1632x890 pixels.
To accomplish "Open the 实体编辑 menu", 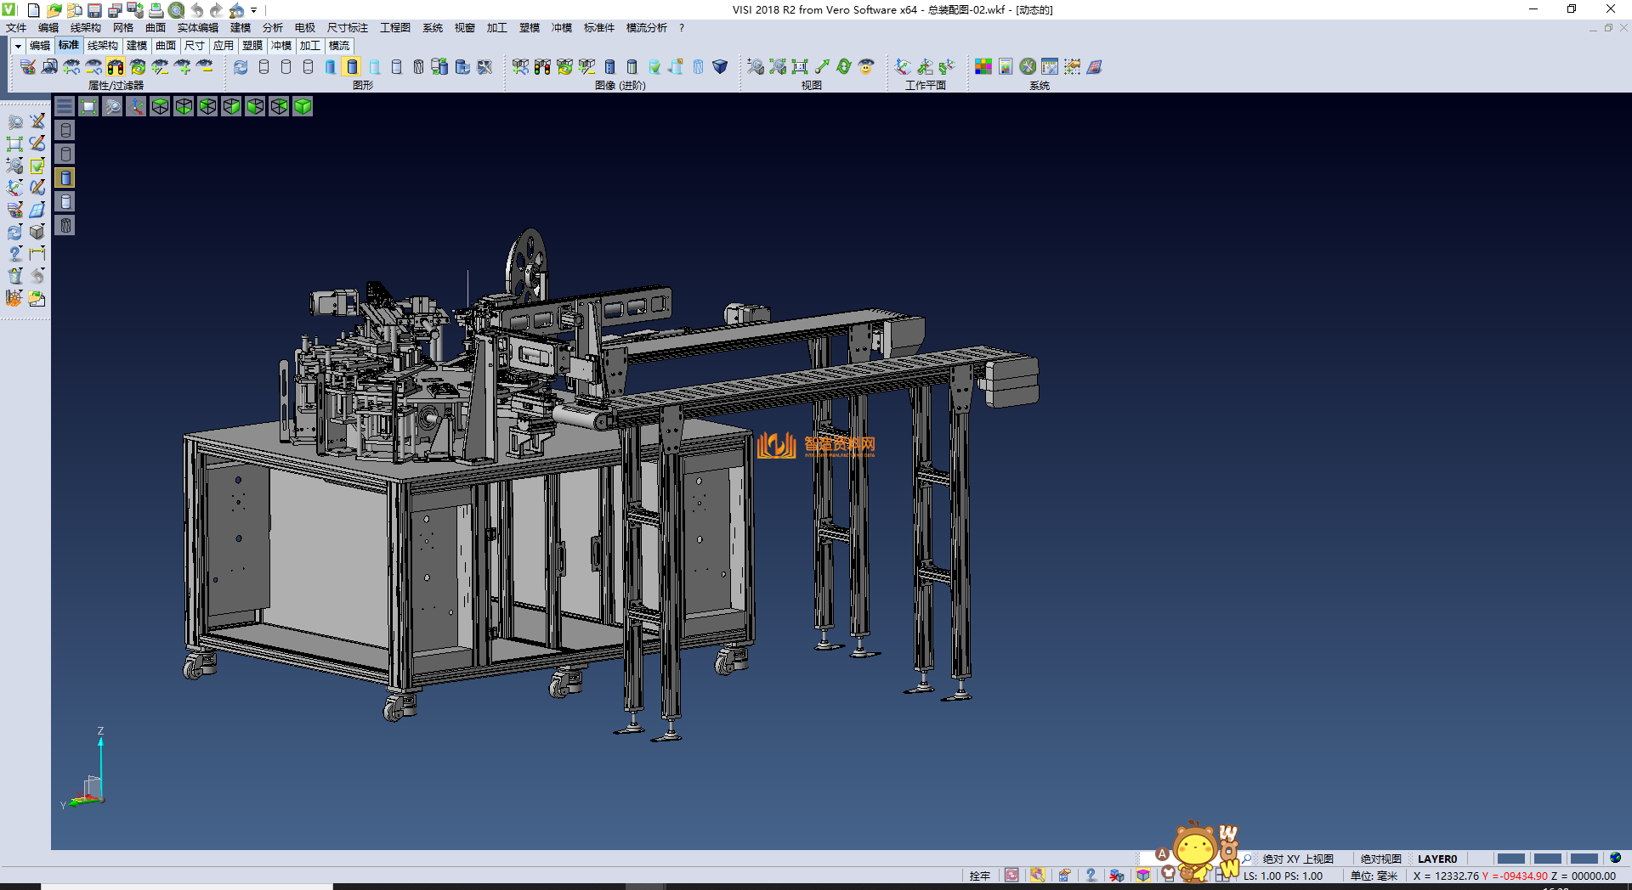I will click(x=197, y=28).
